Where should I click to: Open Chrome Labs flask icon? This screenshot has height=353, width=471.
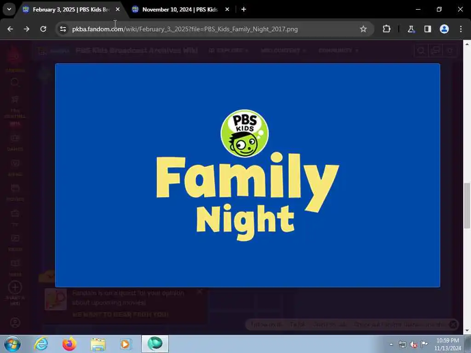point(411,29)
